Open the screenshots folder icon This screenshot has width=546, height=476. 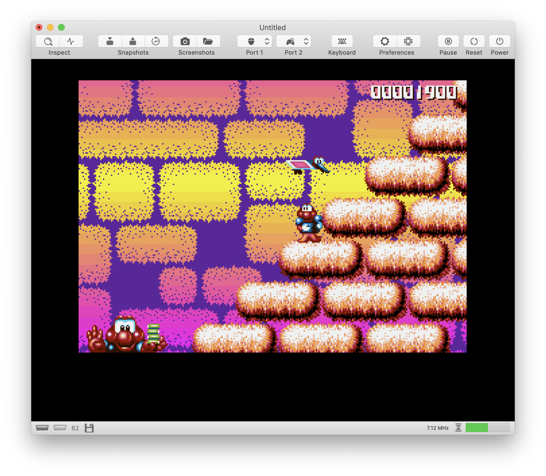[x=208, y=42]
